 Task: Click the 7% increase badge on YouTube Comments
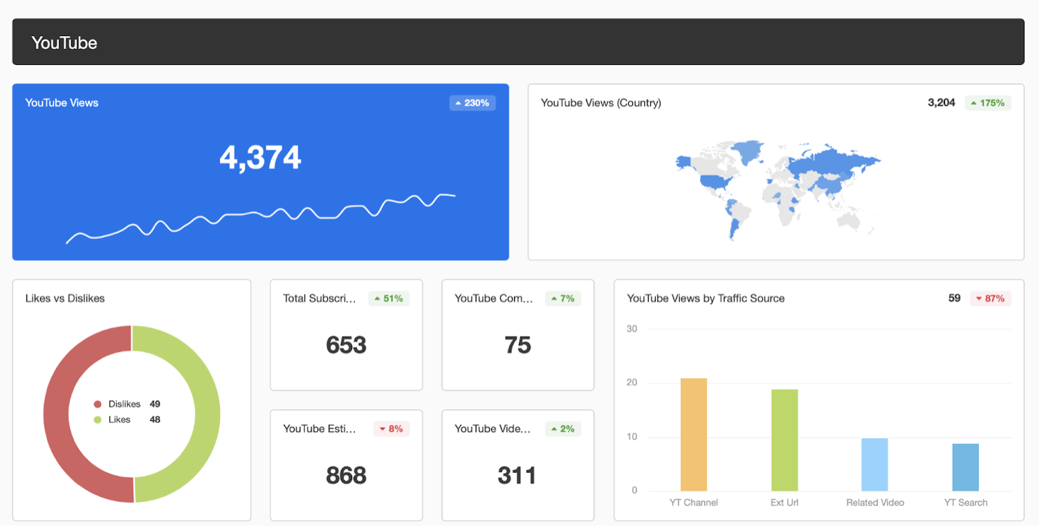[562, 298]
